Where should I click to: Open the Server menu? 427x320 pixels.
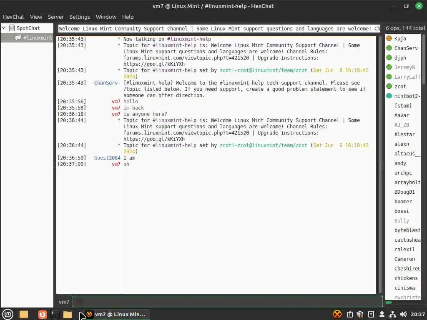click(56, 17)
